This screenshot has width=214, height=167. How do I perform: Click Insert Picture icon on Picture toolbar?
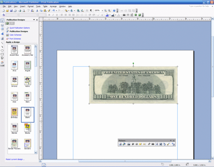[120, 144]
